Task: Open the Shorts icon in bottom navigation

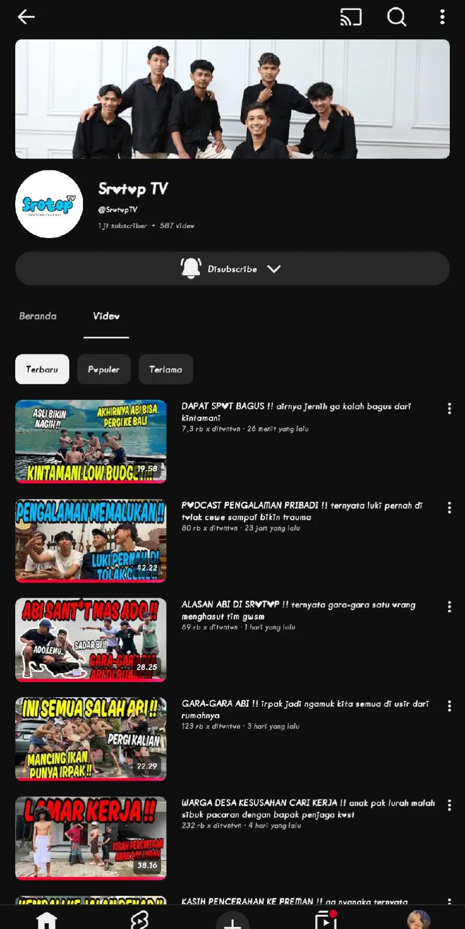Action: [139, 920]
